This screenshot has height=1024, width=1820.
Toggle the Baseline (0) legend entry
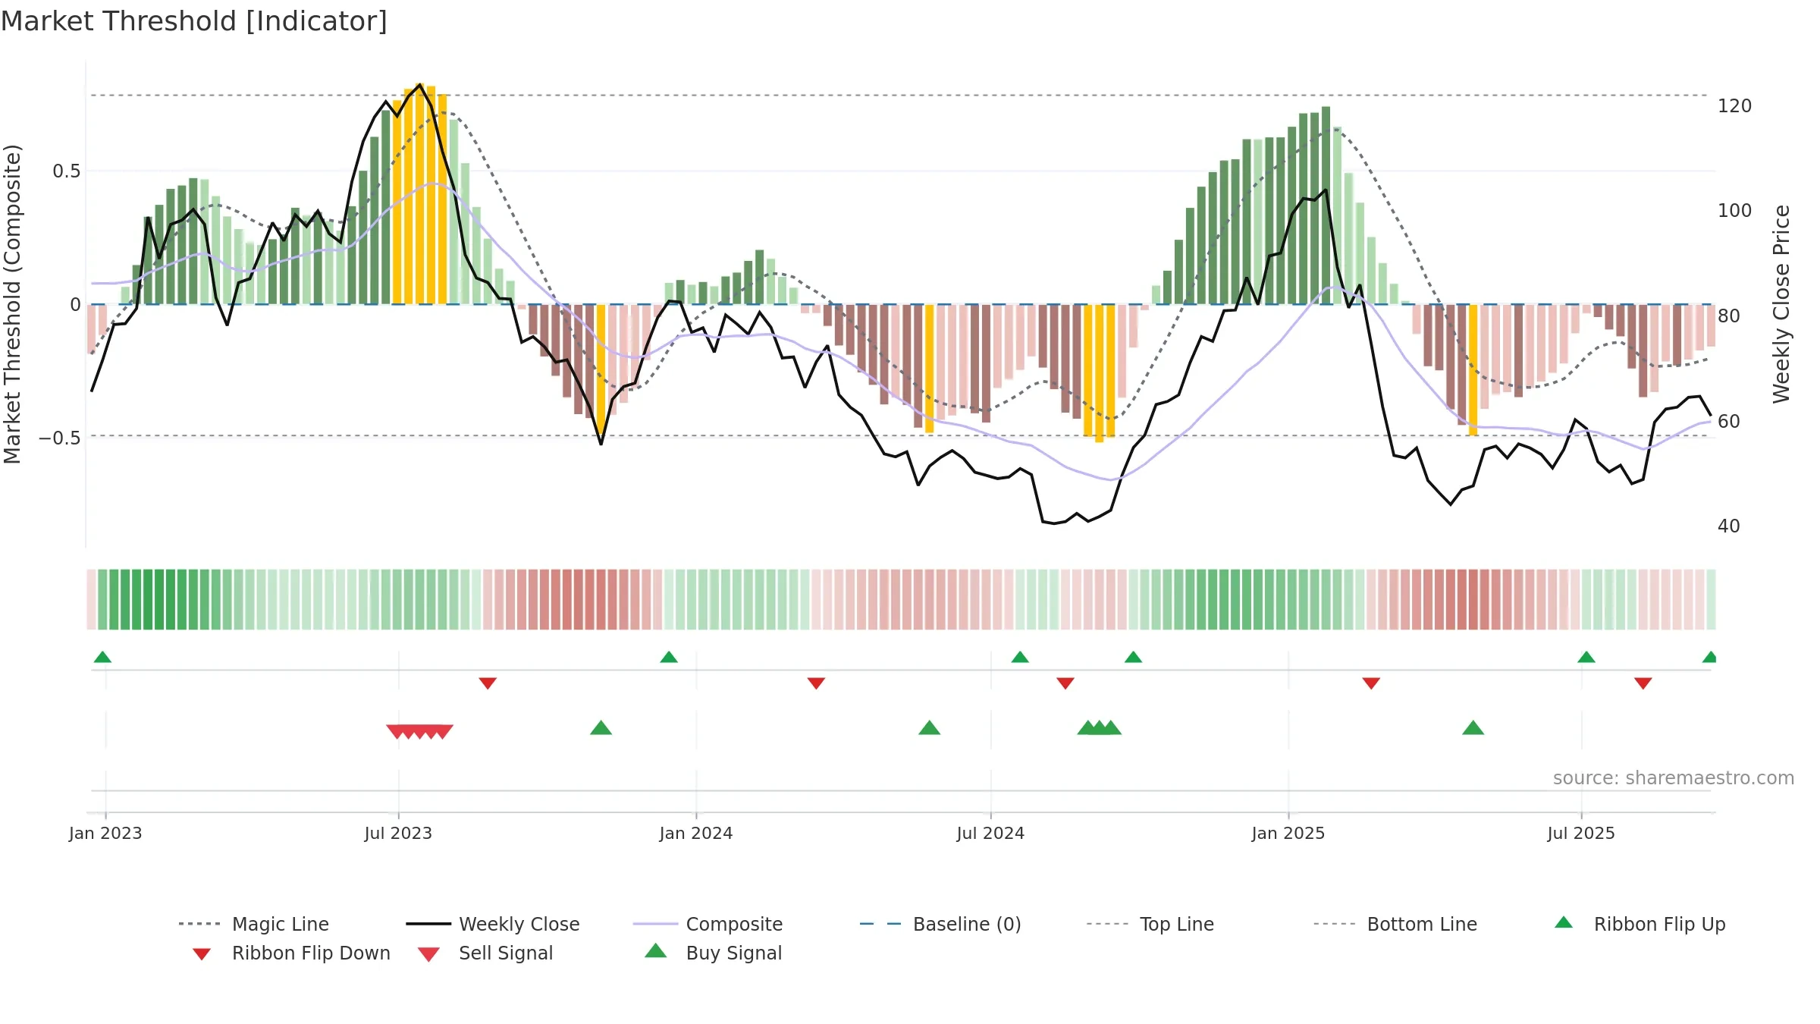coord(941,924)
